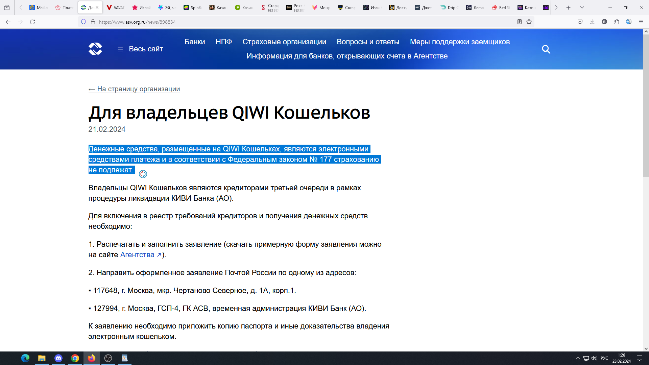The width and height of the screenshot is (649, 365).
Task: Reload the page with refresh icon
Action: [x=32, y=22]
